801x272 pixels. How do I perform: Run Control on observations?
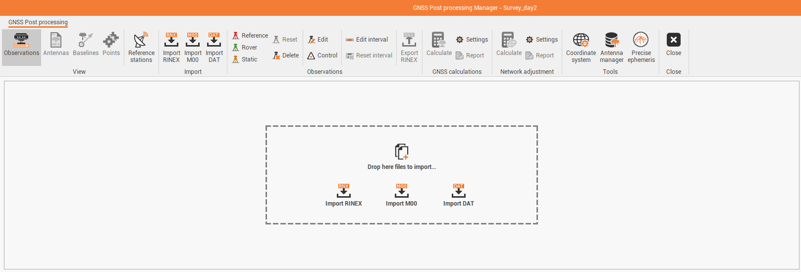(322, 55)
